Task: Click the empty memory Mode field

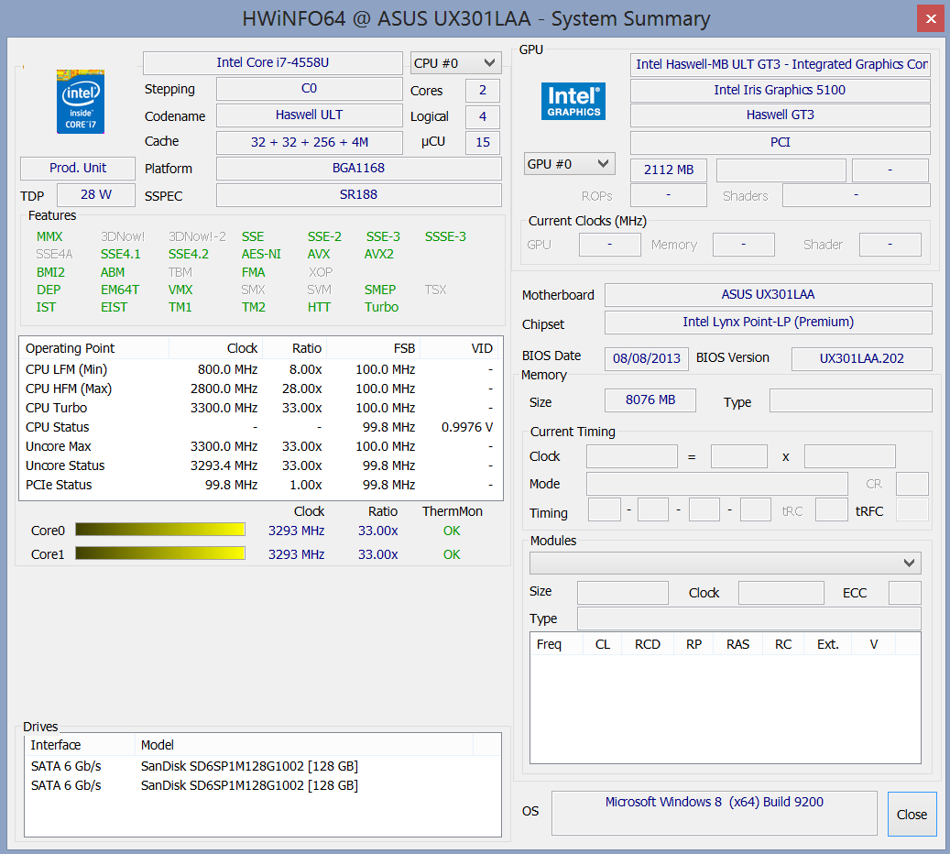Action: (x=716, y=484)
